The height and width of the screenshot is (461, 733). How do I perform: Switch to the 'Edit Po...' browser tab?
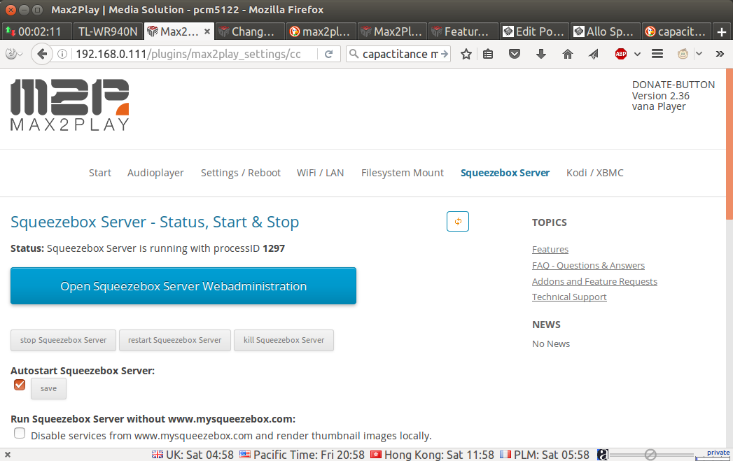click(535, 31)
